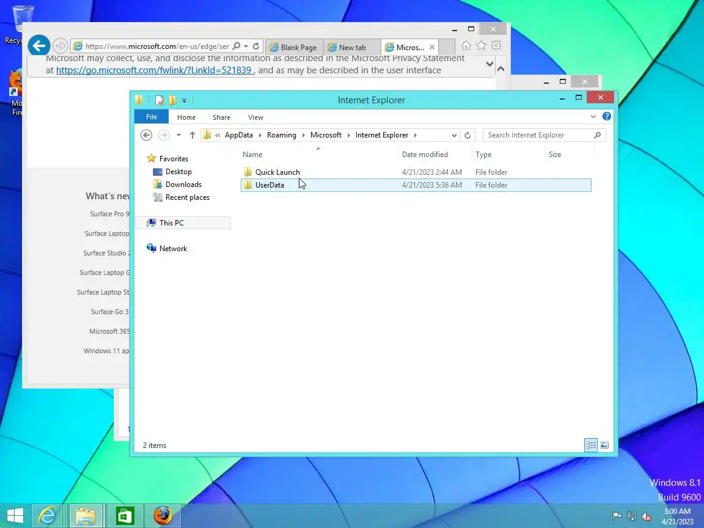Close the Micros... tab in IE
Image resolution: width=704 pixels, height=528 pixels.
coord(432,47)
